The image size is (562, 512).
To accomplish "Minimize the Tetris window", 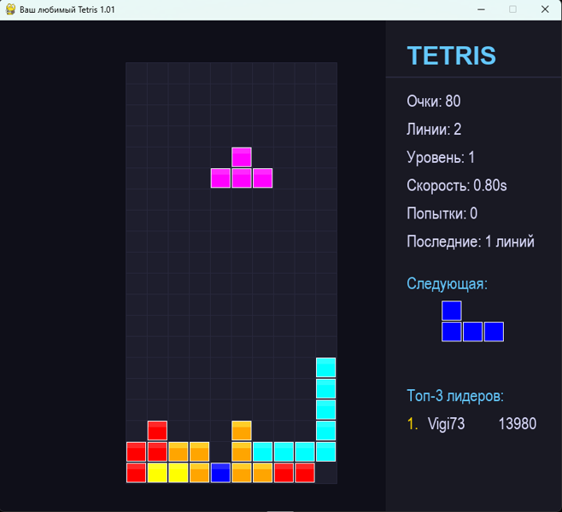I will [x=481, y=9].
